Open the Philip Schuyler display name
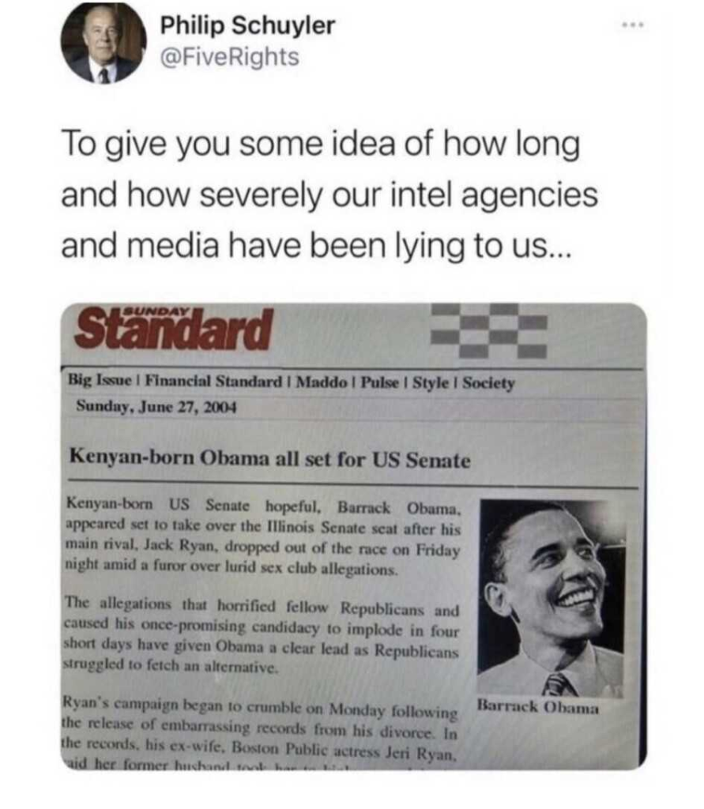Image resolution: width=704 pixels, height=809 pixels. (247, 25)
